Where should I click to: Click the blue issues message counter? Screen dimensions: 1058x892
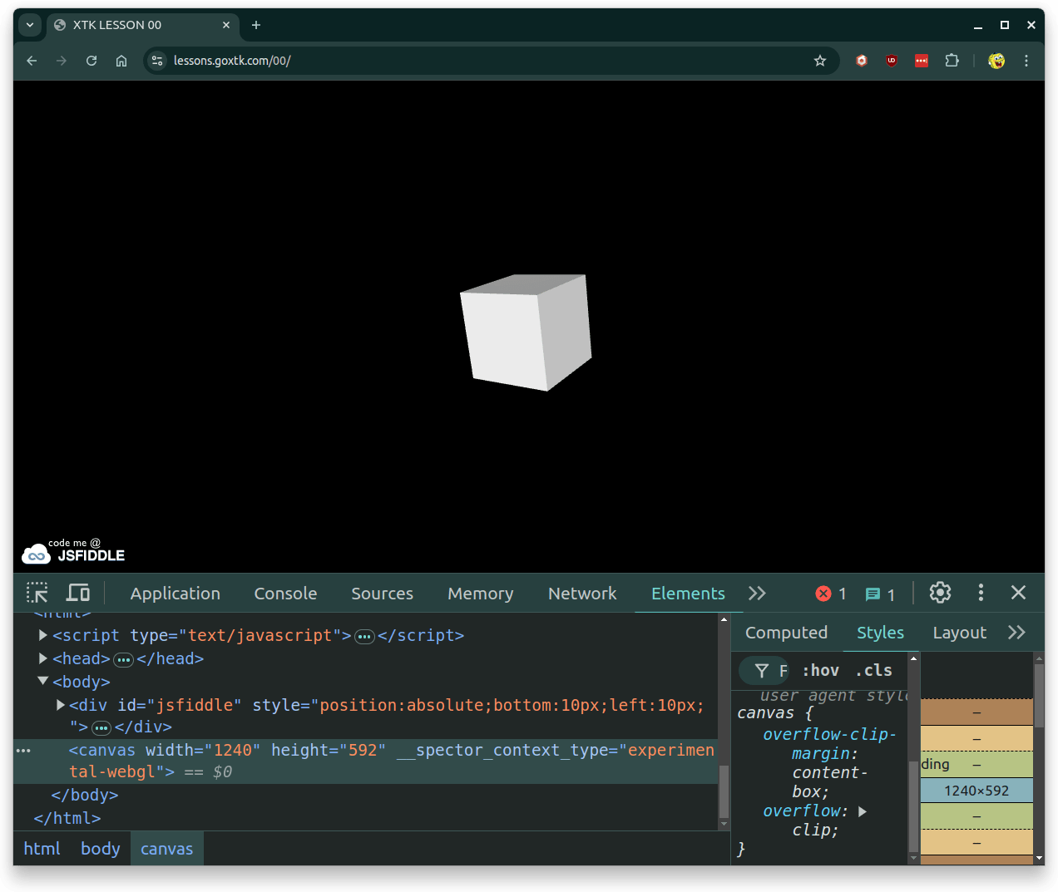(x=880, y=594)
